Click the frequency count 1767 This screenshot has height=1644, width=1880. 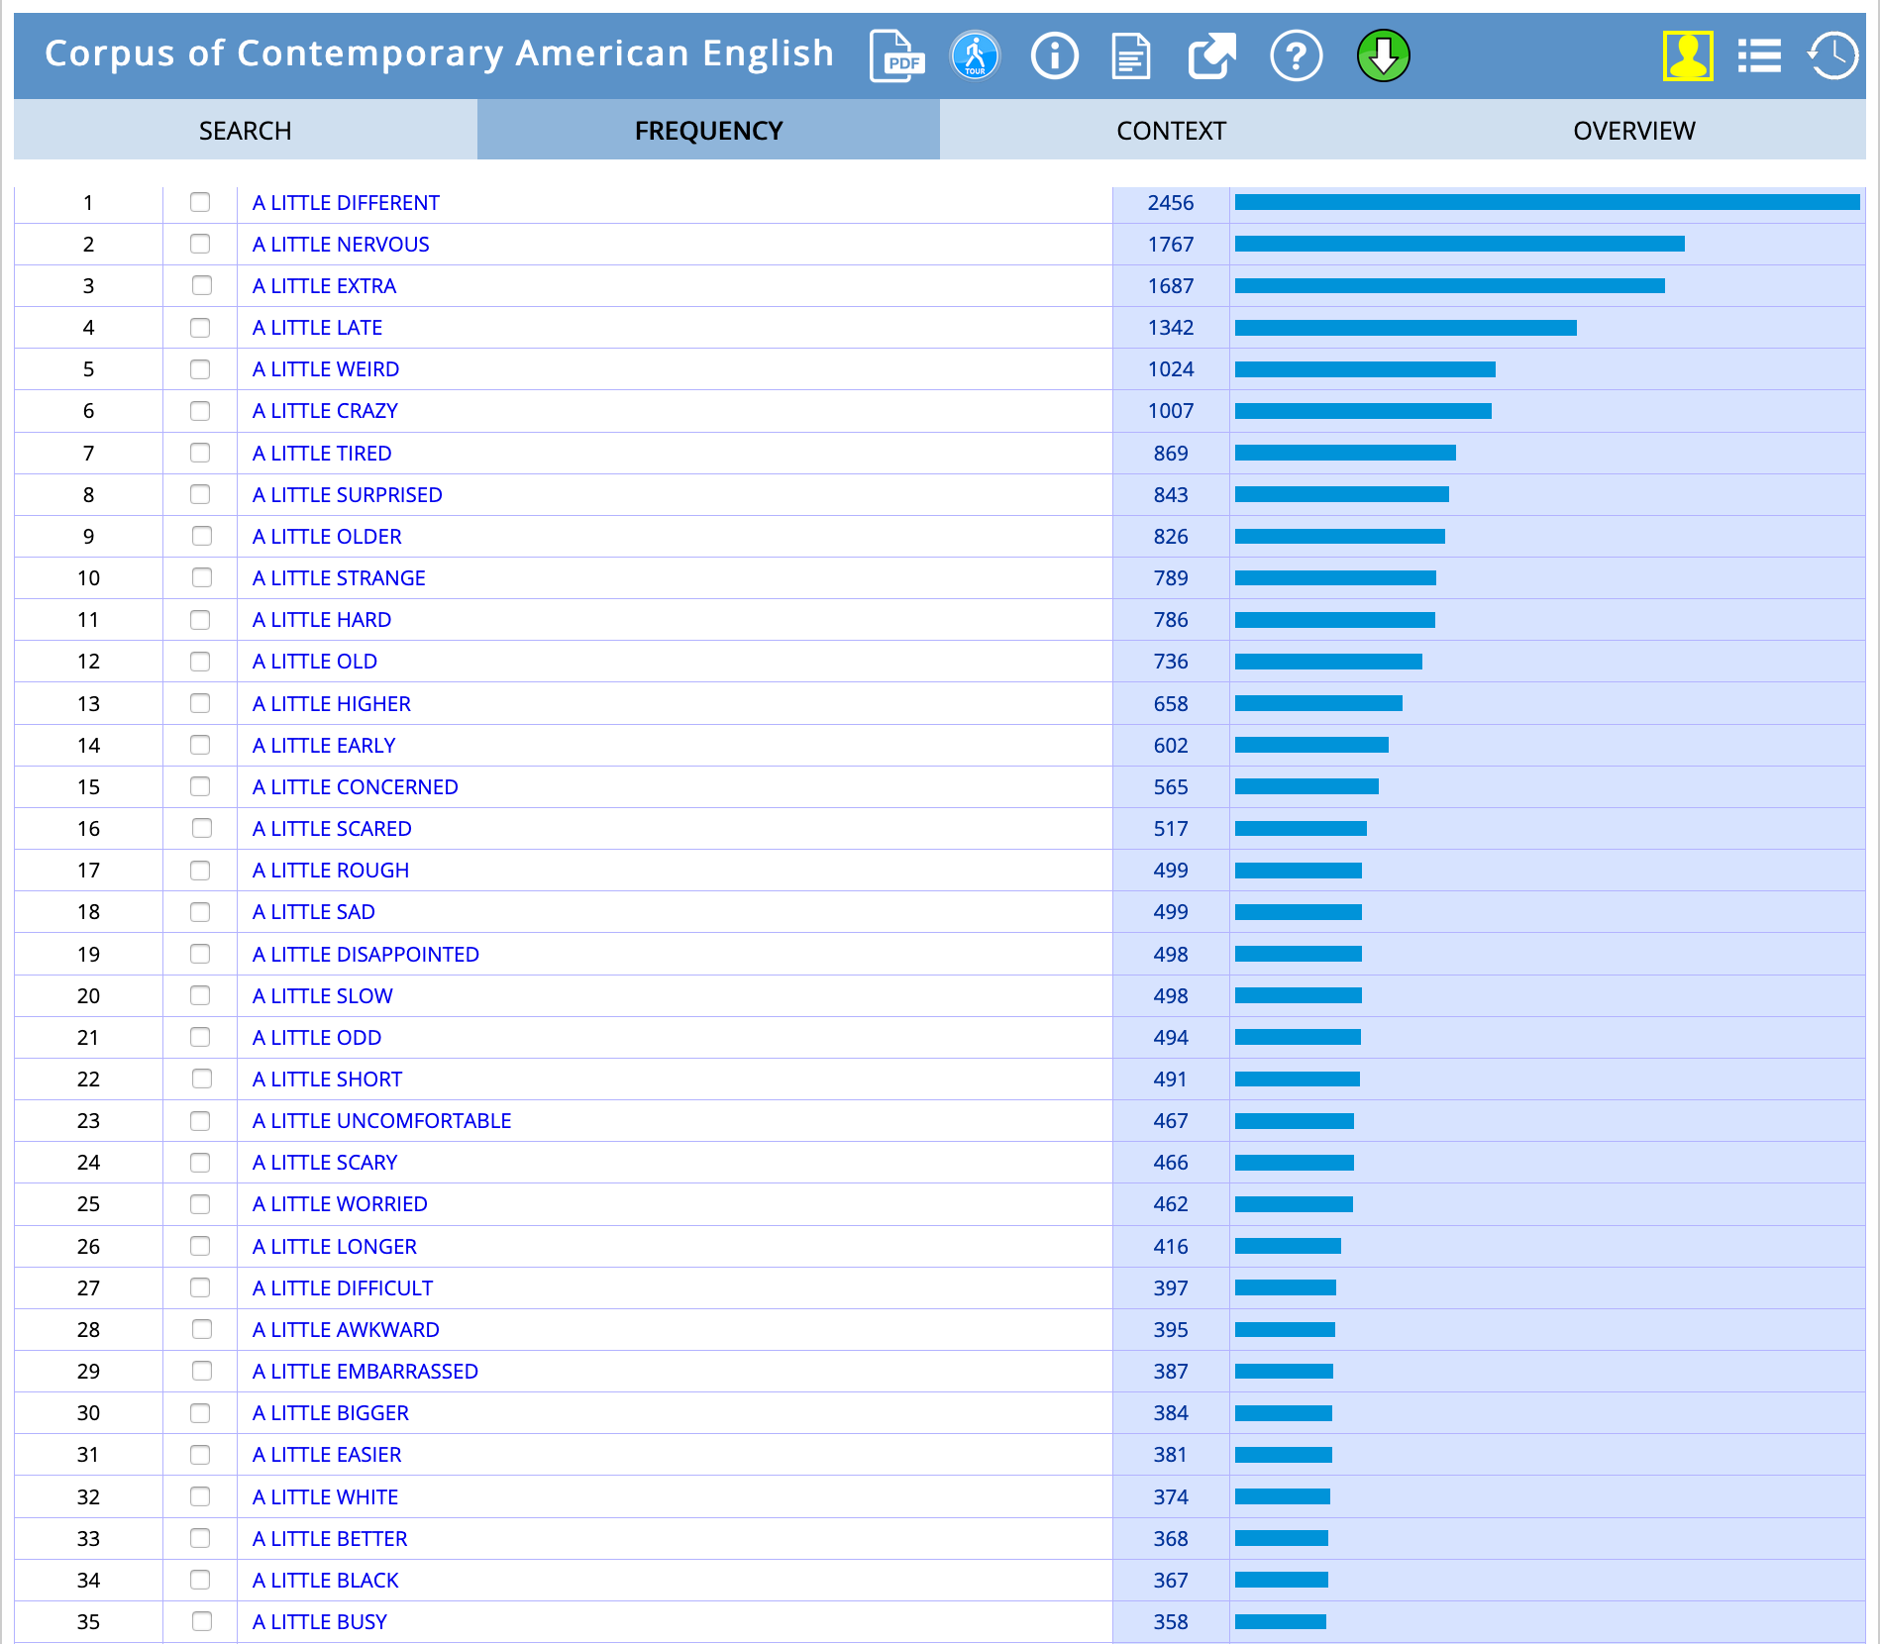(1171, 245)
